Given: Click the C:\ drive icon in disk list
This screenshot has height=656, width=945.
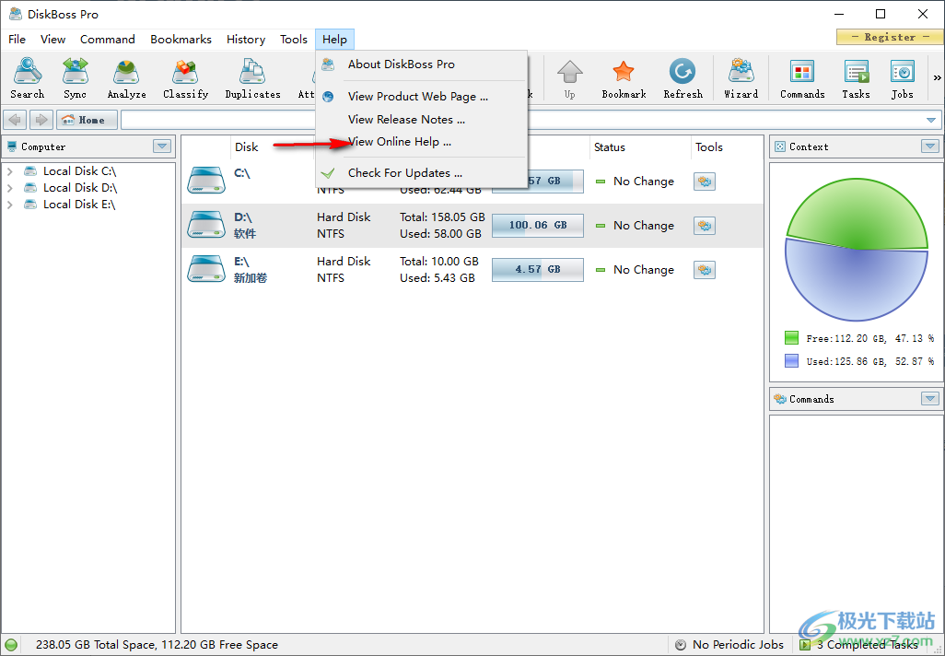Looking at the screenshot, I should [206, 181].
